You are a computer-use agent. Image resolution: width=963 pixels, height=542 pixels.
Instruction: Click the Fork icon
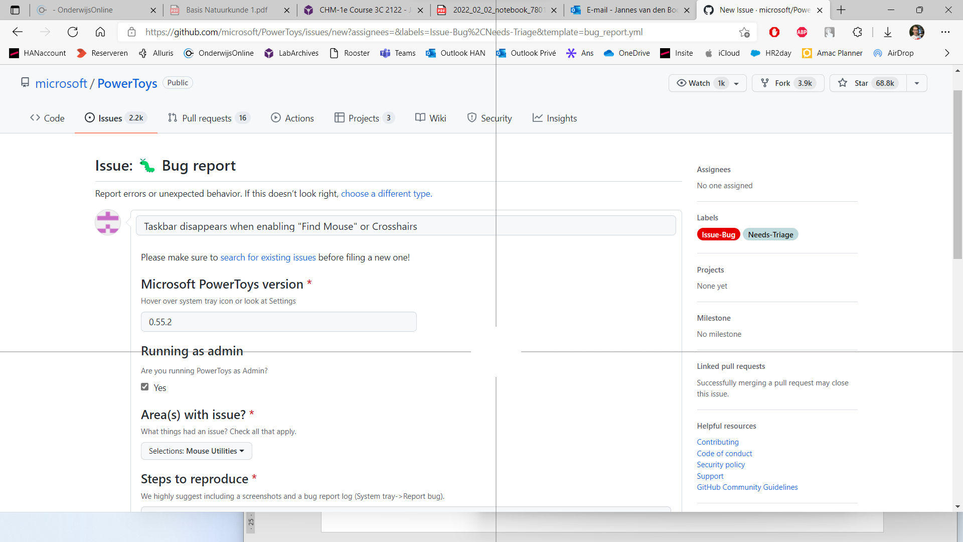point(765,83)
